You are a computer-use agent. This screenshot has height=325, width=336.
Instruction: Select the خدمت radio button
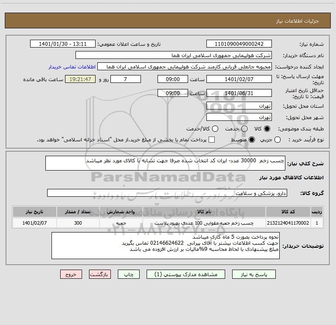(244, 129)
